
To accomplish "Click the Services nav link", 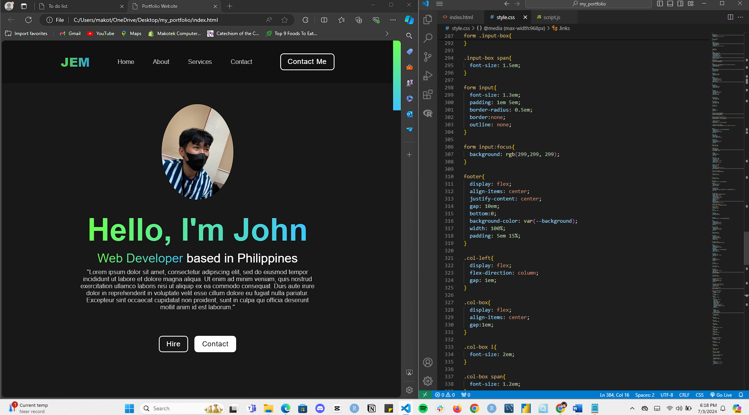I will click(x=200, y=62).
